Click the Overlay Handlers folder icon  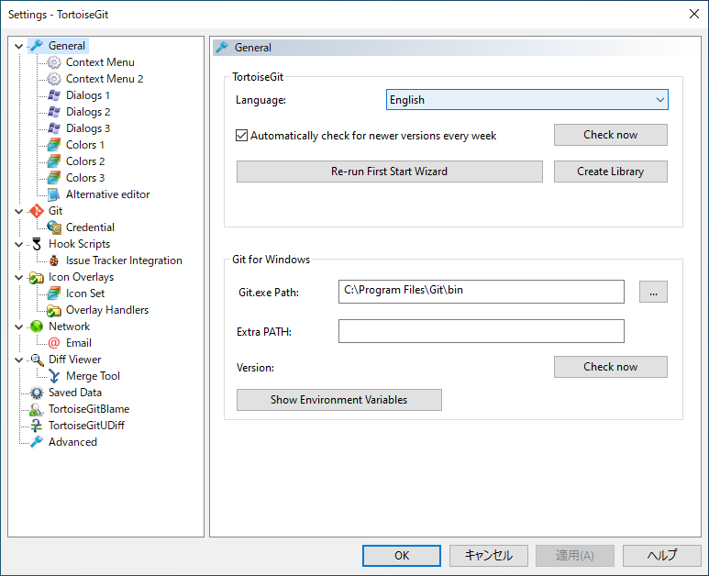click(x=54, y=310)
